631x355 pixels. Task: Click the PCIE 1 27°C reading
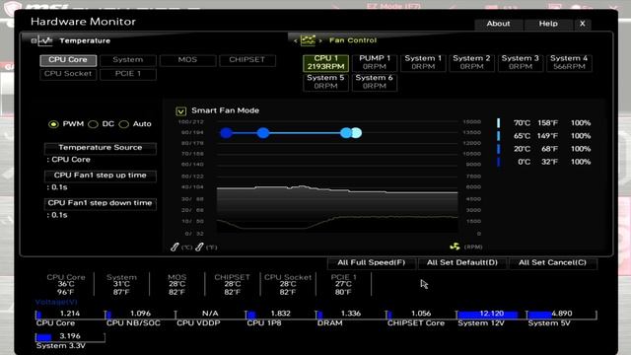click(x=343, y=285)
